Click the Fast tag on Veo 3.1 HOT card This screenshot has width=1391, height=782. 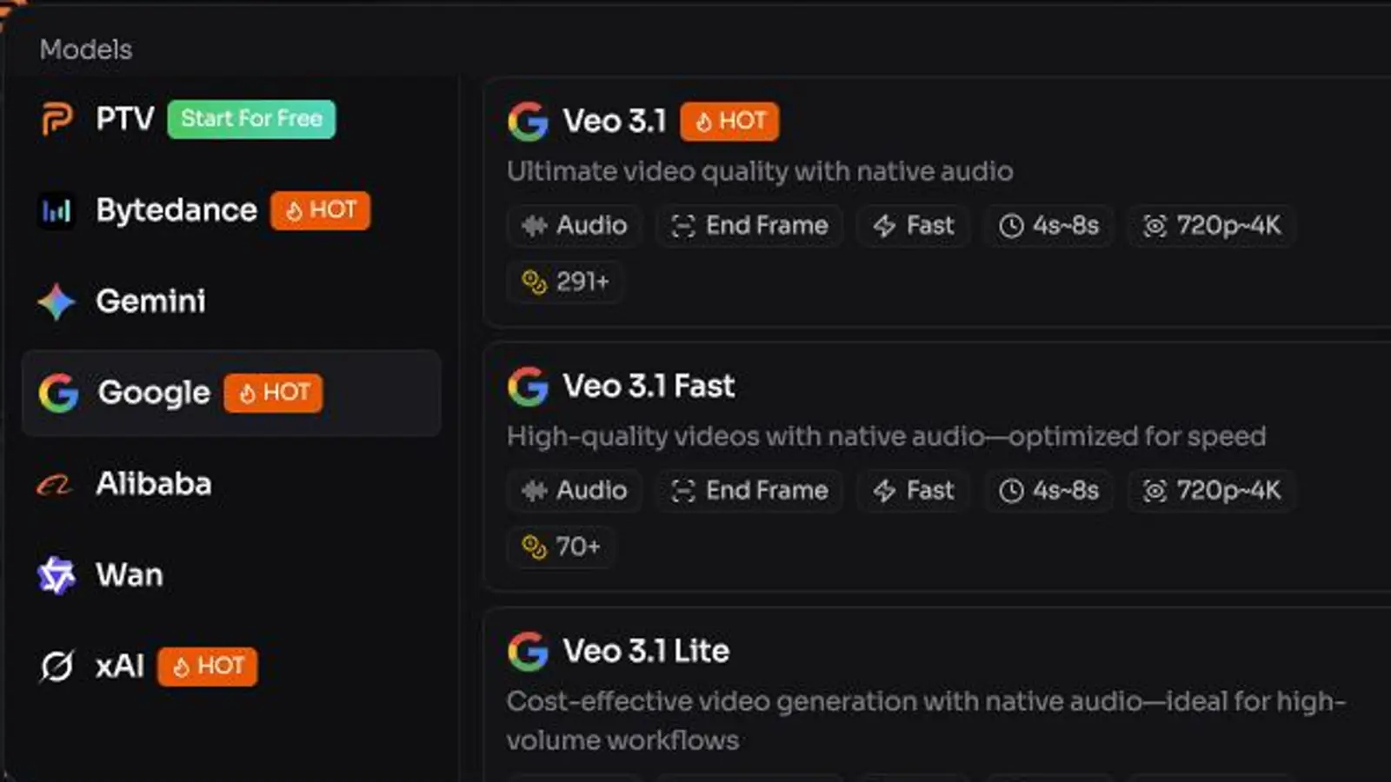click(914, 226)
